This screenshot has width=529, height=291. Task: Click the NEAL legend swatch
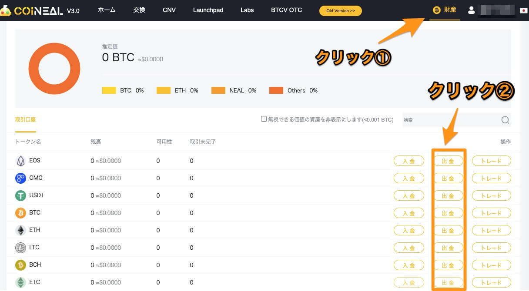tap(218, 90)
